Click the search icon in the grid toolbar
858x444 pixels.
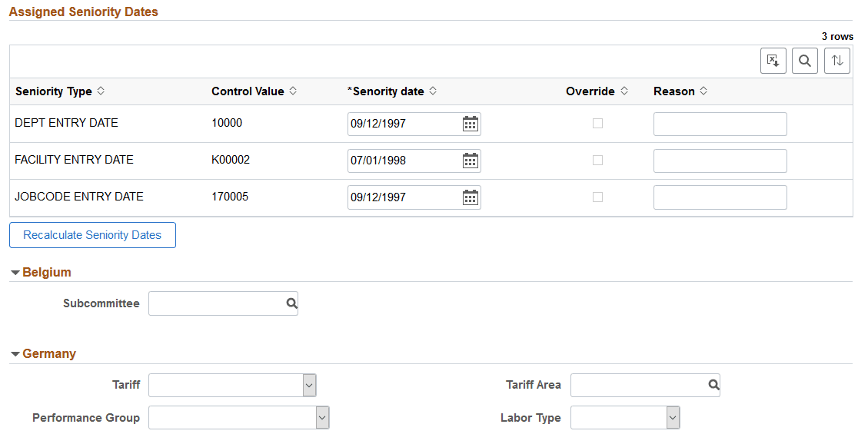(x=804, y=60)
